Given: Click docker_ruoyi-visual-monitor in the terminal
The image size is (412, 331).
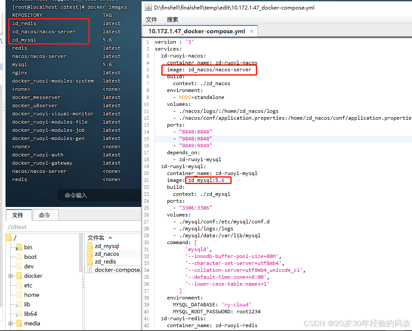Looking at the screenshot, I should [53, 114].
